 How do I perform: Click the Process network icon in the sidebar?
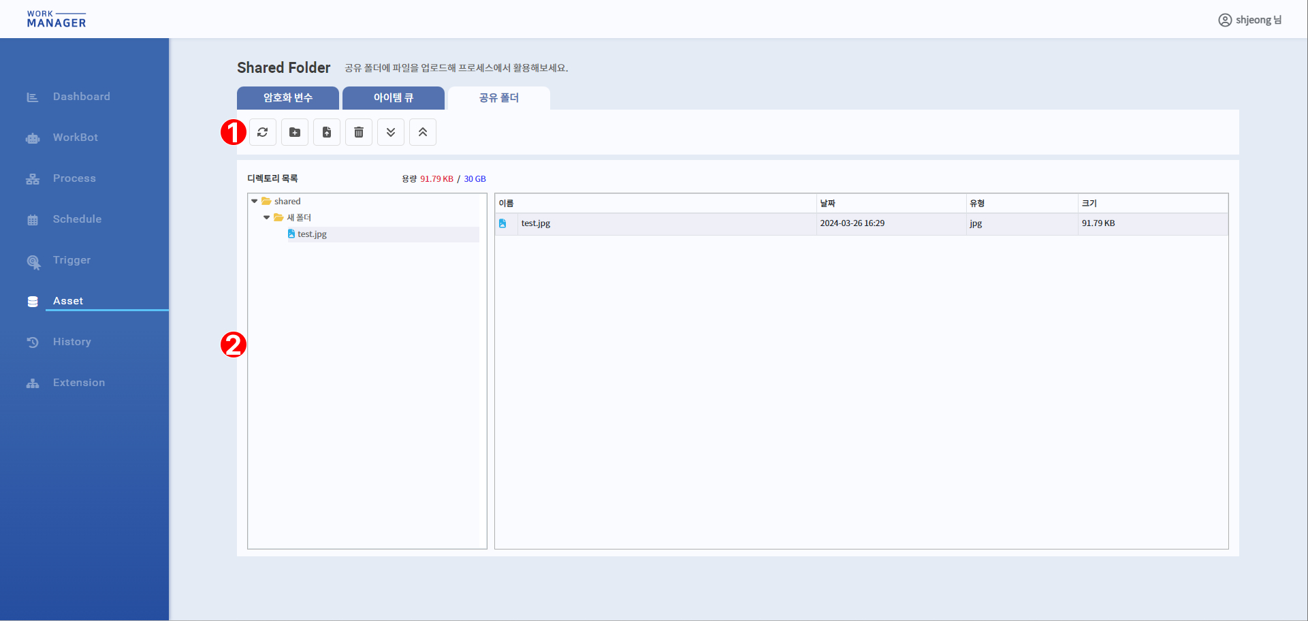coord(33,179)
